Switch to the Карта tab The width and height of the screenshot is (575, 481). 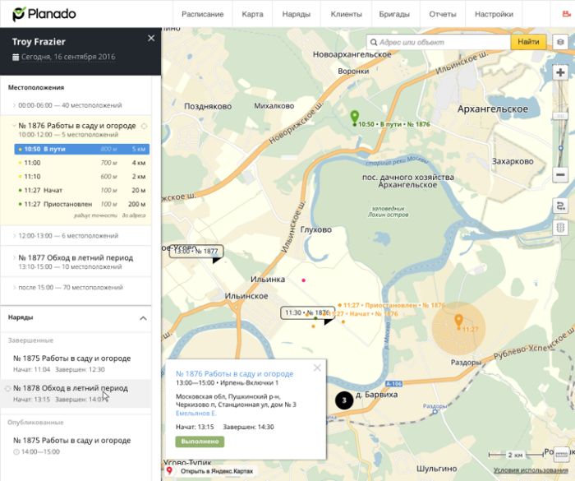(x=252, y=14)
